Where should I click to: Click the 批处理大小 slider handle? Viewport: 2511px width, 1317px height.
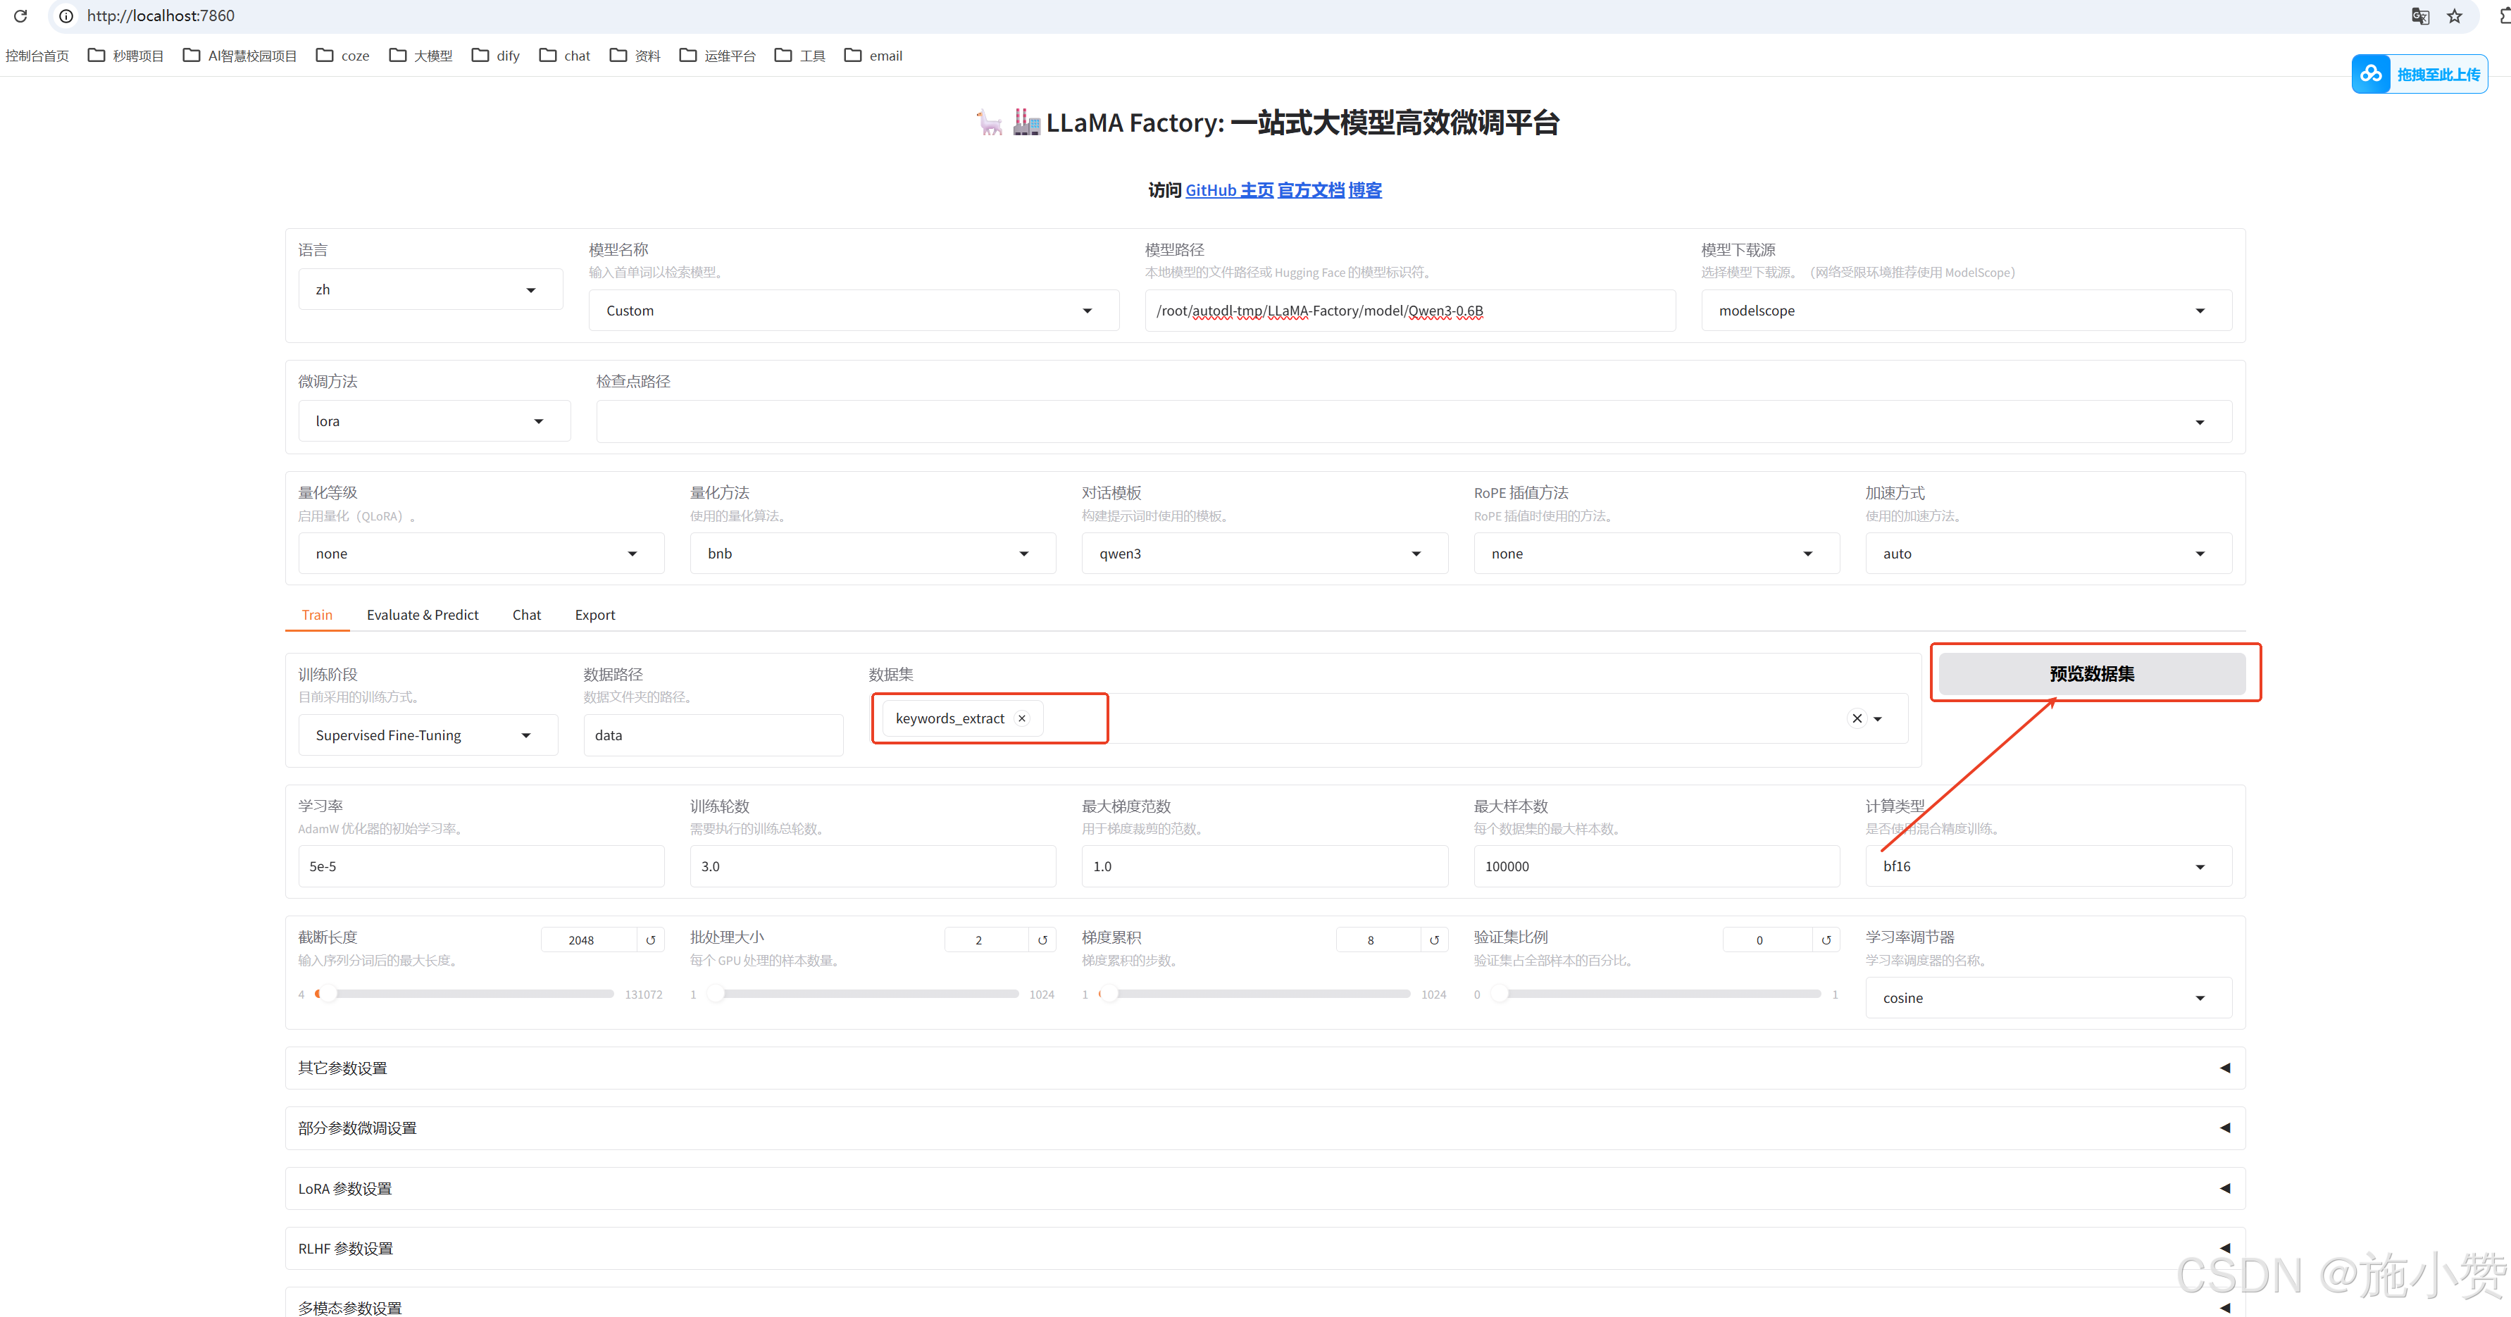coord(716,994)
